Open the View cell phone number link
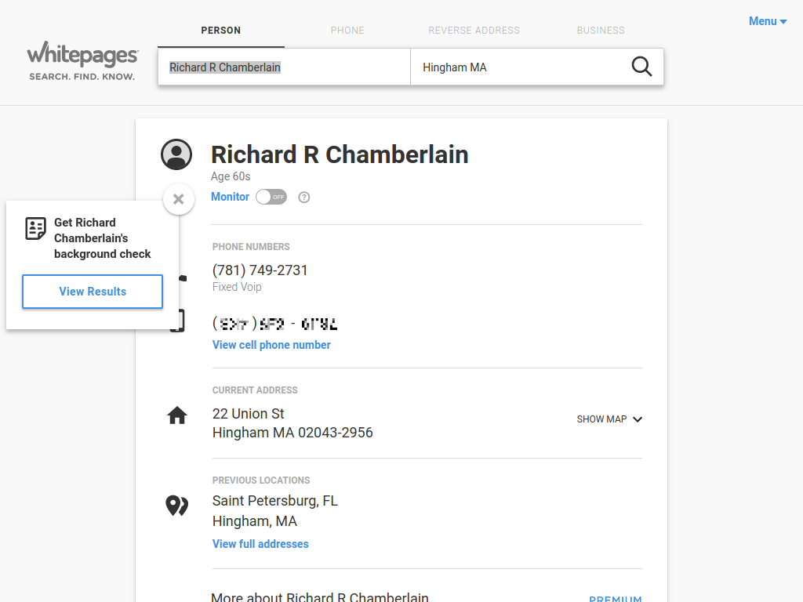803x602 pixels. point(271,345)
